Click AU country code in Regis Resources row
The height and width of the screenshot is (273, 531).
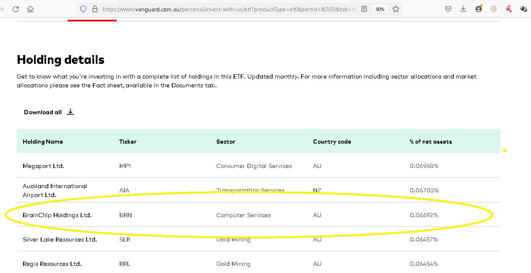click(317, 264)
